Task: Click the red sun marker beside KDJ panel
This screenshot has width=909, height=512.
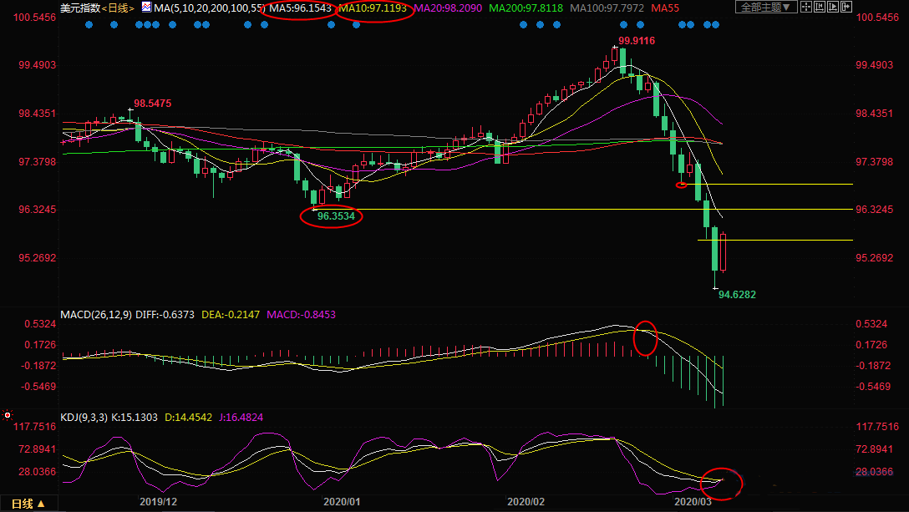Action: (8, 414)
